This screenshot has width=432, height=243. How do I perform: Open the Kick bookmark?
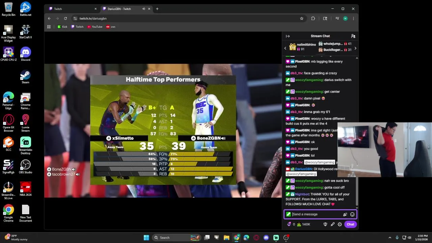click(62, 27)
